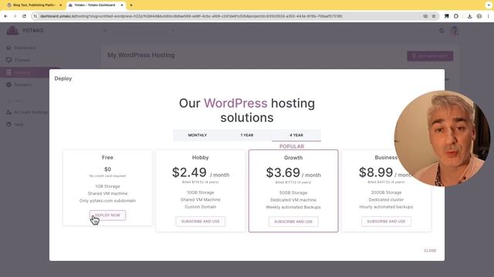Click the $8.99 Business price

click(376, 172)
